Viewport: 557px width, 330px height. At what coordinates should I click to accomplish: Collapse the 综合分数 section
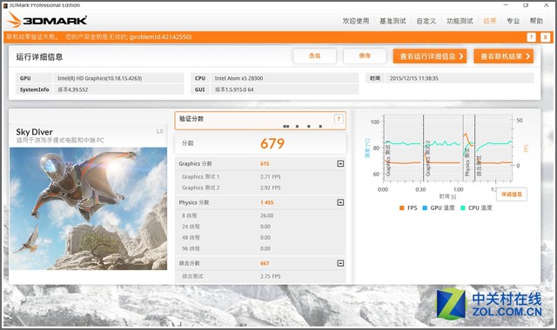click(340, 263)
